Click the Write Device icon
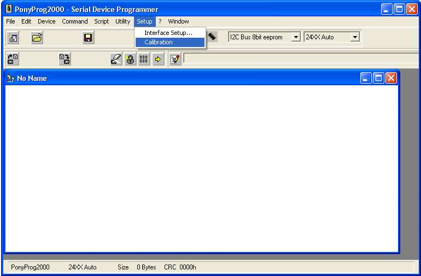Viewport: 421px width, 276px height. [x=65, y=59]
